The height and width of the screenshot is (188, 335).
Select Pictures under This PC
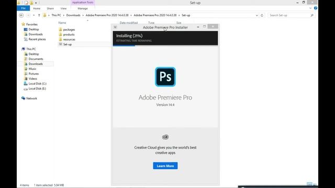click(33, 74)
